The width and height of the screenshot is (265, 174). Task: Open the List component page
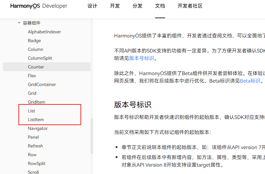(31, 111)
